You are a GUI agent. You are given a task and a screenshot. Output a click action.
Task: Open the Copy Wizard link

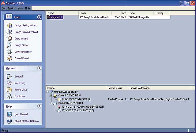tap(21, 39)
